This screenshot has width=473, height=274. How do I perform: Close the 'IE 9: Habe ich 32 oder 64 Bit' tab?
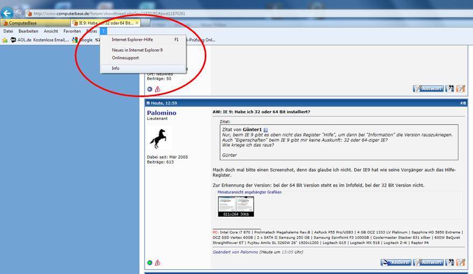pos(137,23)
